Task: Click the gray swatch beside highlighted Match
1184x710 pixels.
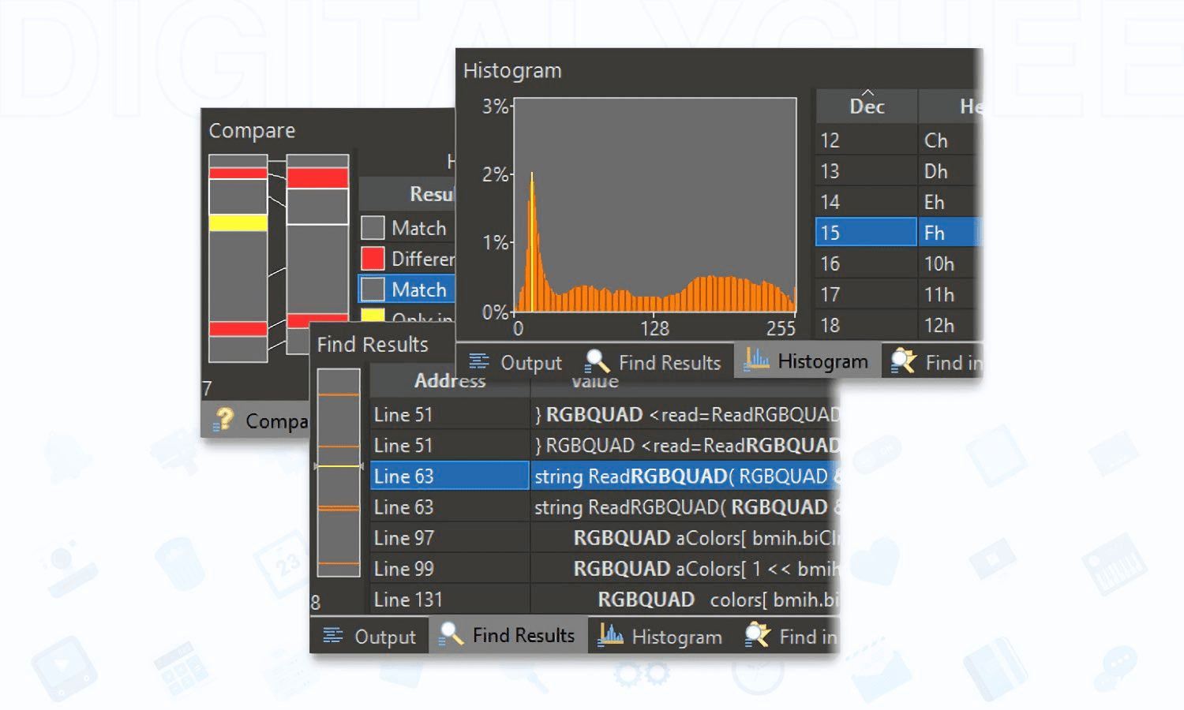Action: click(x=373, y=290)
